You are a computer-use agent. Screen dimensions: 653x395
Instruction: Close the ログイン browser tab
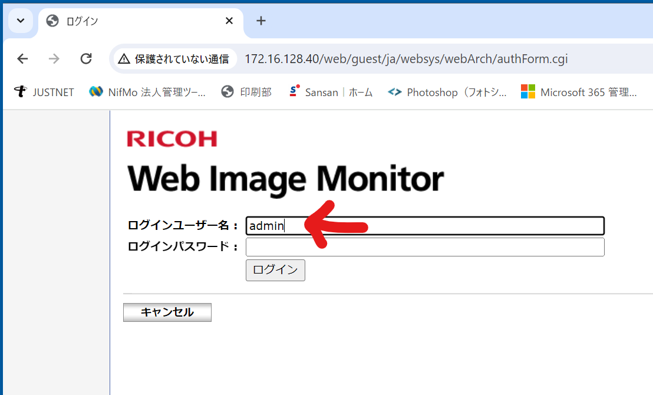point(229,21)
